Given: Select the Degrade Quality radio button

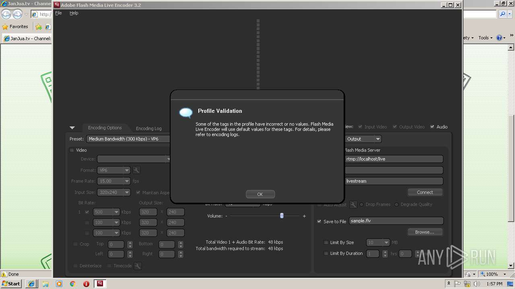Looking at the screenshot, I should click(x=396, y=204).
